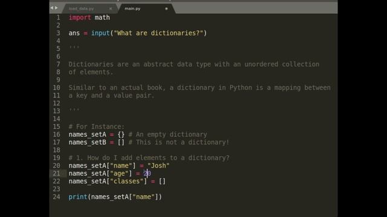Click line number 21 in the gutter

pyautogui.click(x=56, y=174)
